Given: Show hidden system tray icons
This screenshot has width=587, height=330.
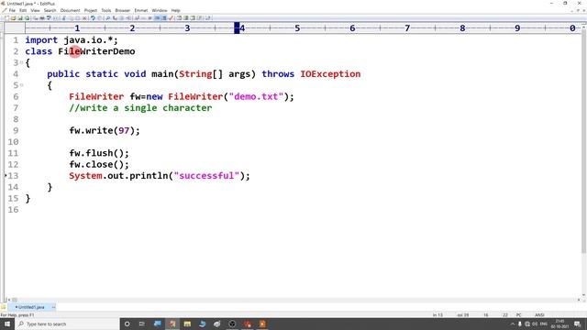Looking at the screenshot, I should click(x=512, y=324).
